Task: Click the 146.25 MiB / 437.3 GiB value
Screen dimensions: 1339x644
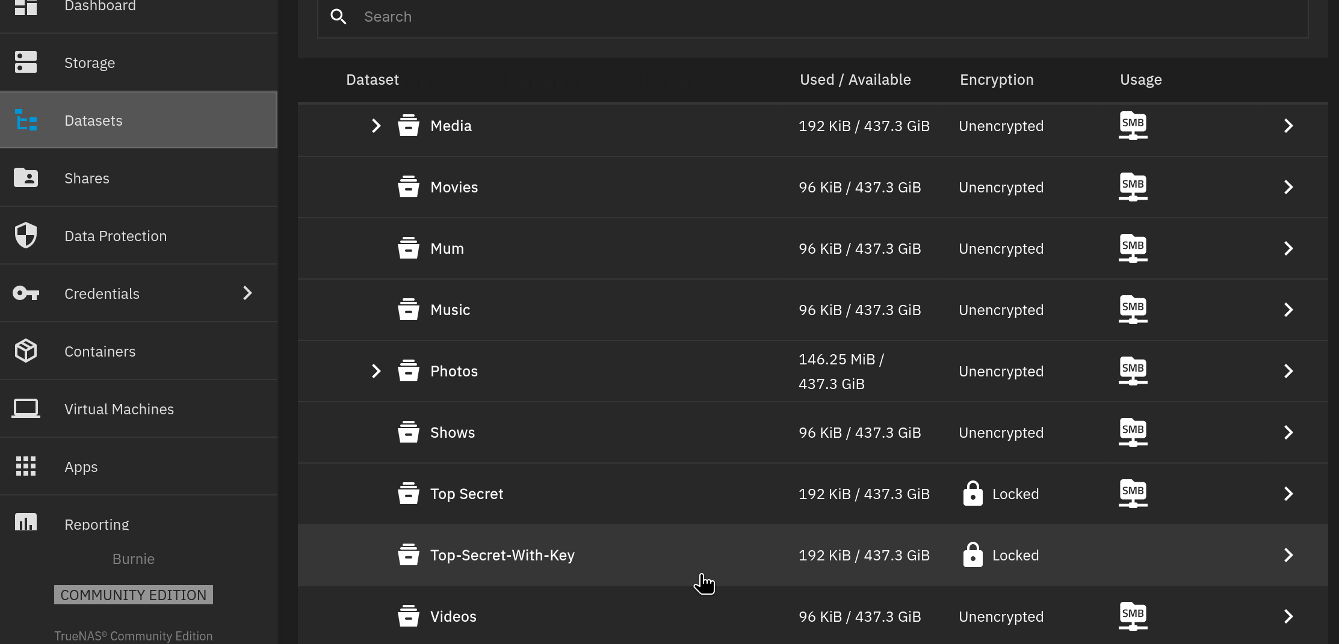Action: tap(841, 371)
